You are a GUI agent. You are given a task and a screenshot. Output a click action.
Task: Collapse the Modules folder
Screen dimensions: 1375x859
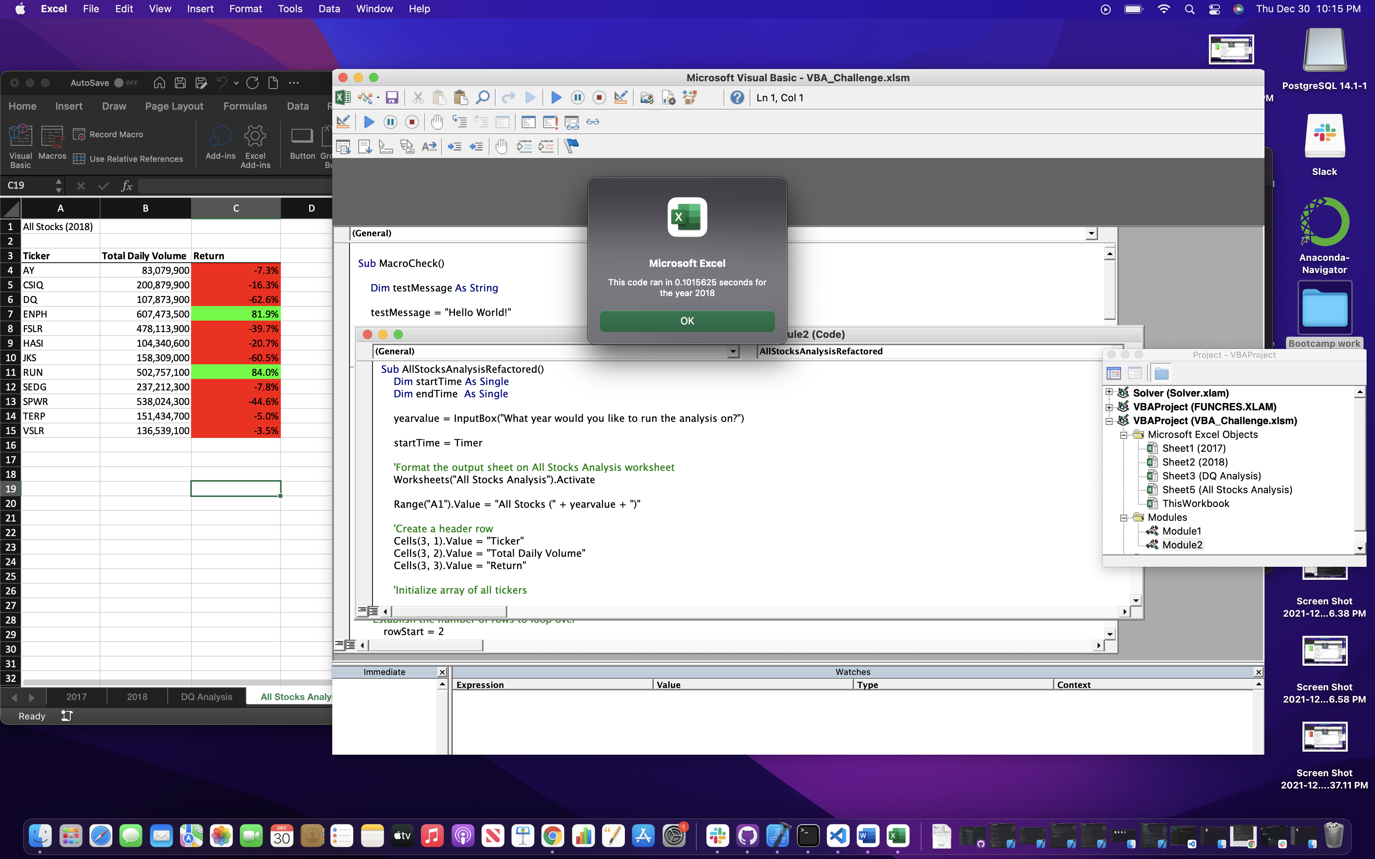tap(1123, 518)
